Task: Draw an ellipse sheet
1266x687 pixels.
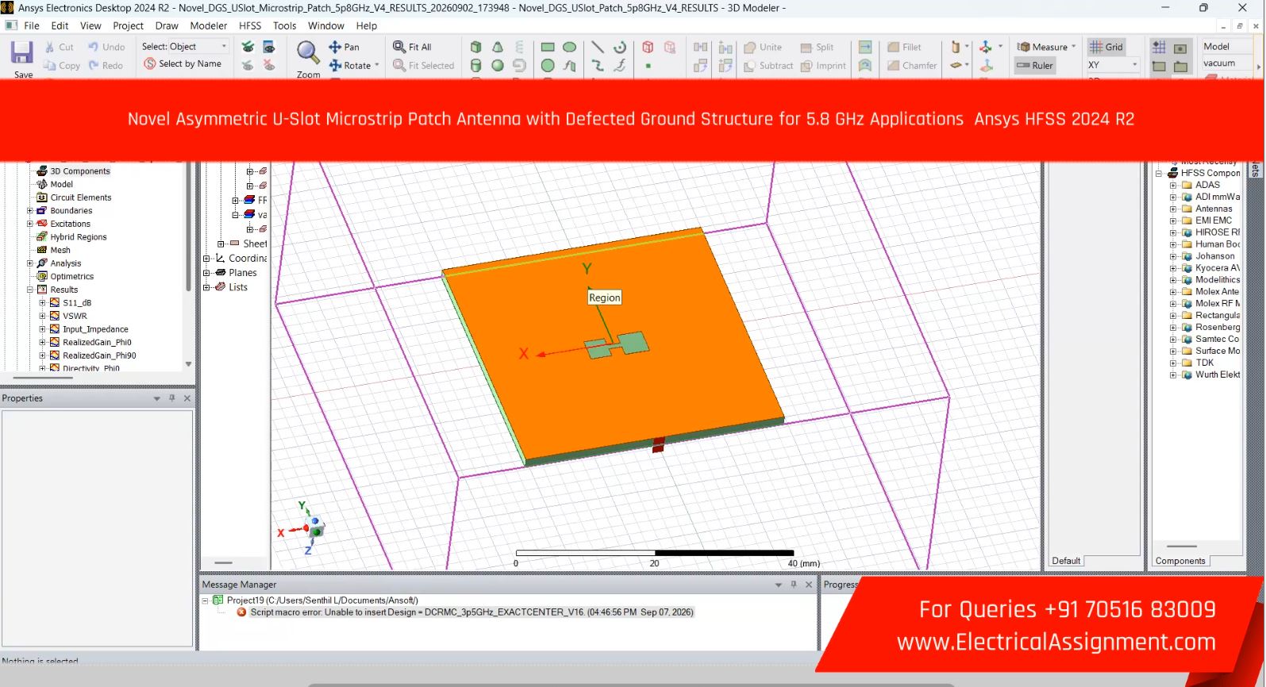Action: (569, 47)
